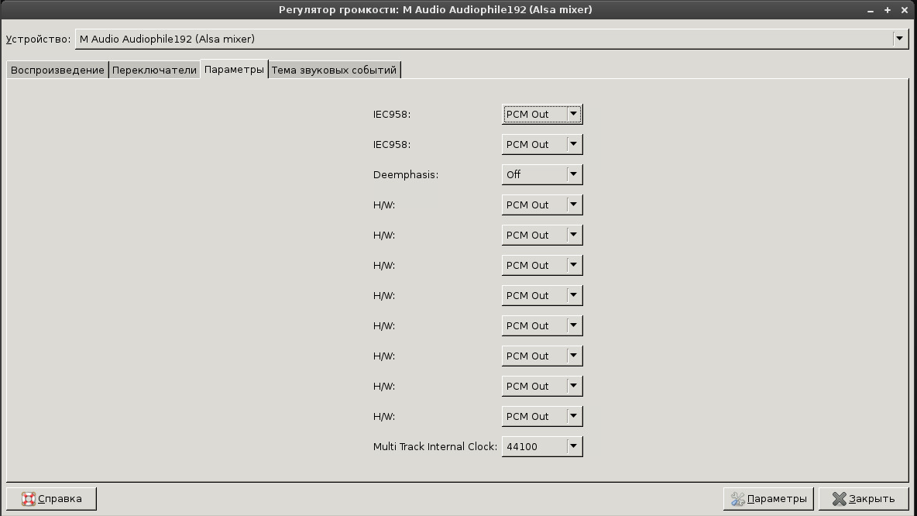Click the tools icon on Параметры button
The width and height of the screenshot is (917, 516).
(738, 499)
